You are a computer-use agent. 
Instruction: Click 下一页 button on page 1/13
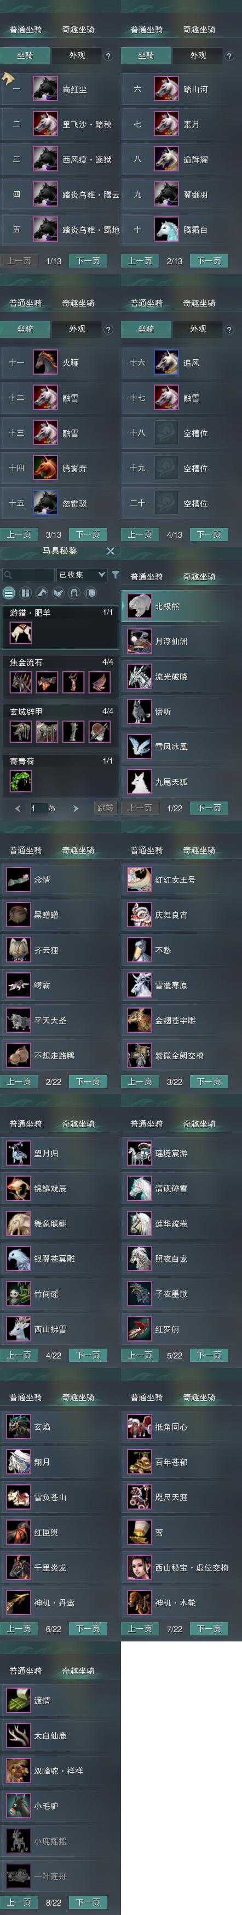click(x=88, y=261)
